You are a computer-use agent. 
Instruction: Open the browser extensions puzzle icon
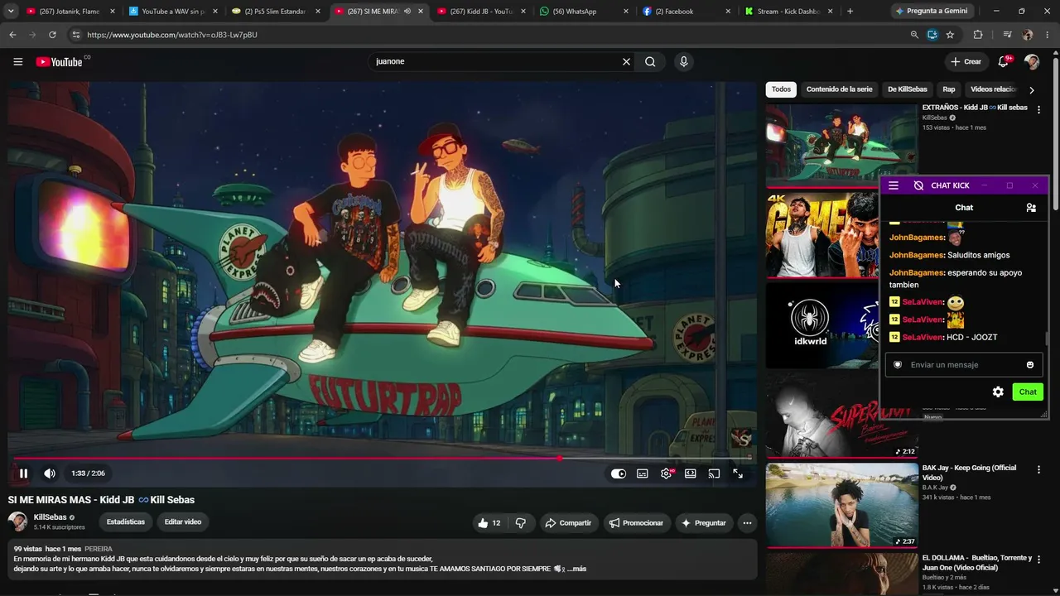(x=978, y=35)
